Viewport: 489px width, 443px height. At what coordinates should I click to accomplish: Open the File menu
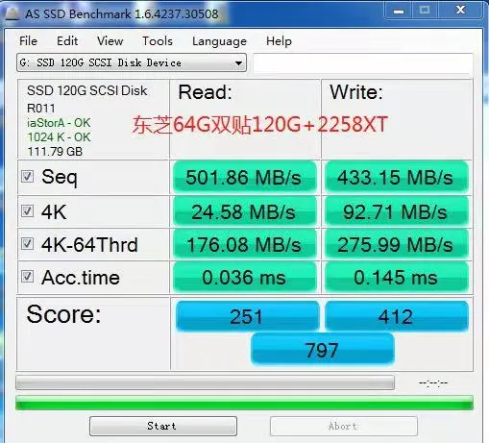pyautogui.click(x=28, y=41)
